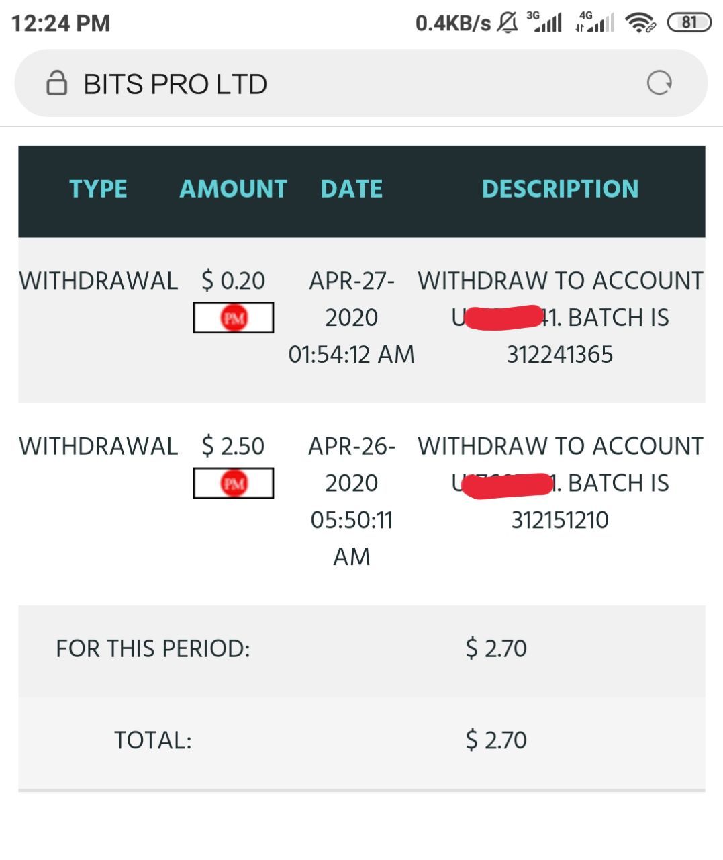This screenshot has width=723, height=860.
Task: Tap the padlock security icon
Action: (56, 83)
